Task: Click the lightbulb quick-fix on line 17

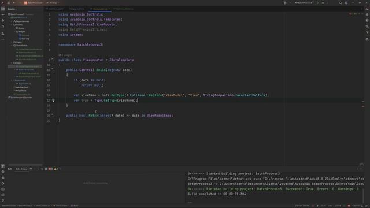Action: click(53, 100)
